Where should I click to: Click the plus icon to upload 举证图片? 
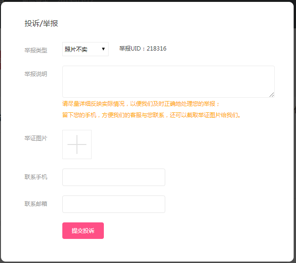[x=77, y=144]
